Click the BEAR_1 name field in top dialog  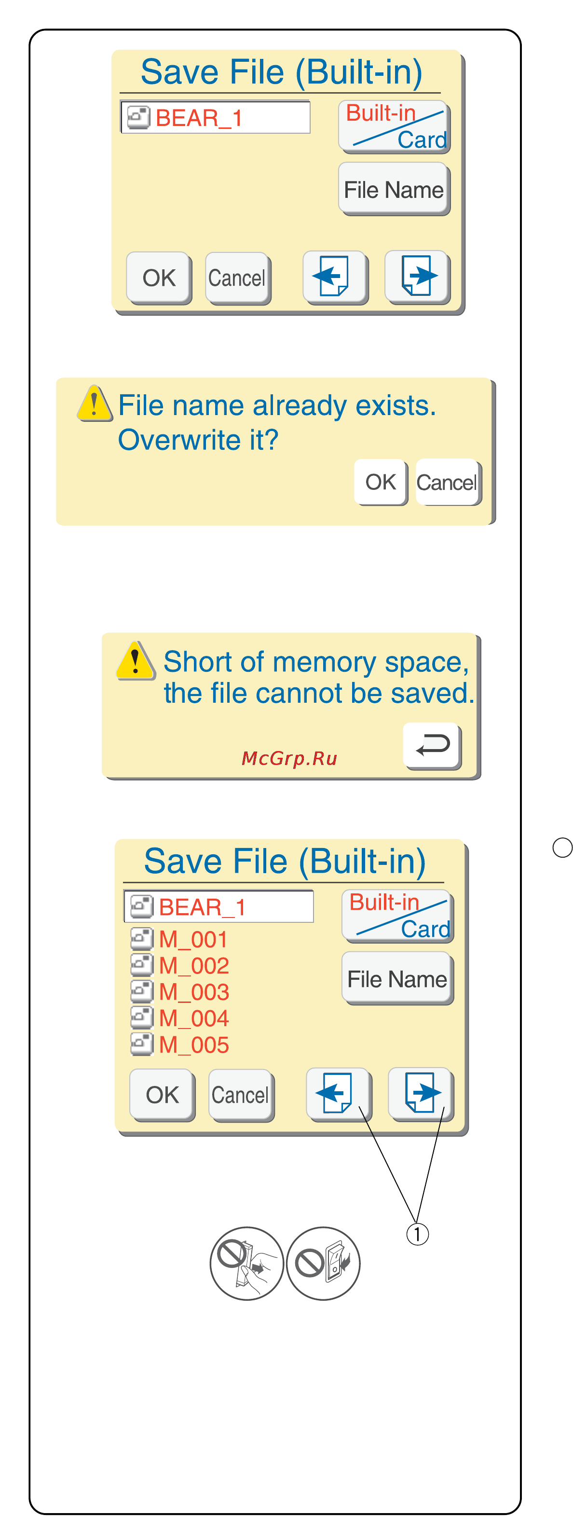point(215,117)
